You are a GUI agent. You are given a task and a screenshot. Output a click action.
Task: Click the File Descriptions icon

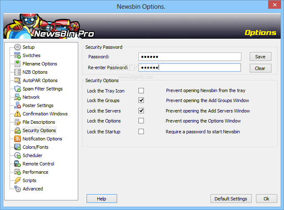click(x=18, y=122)
